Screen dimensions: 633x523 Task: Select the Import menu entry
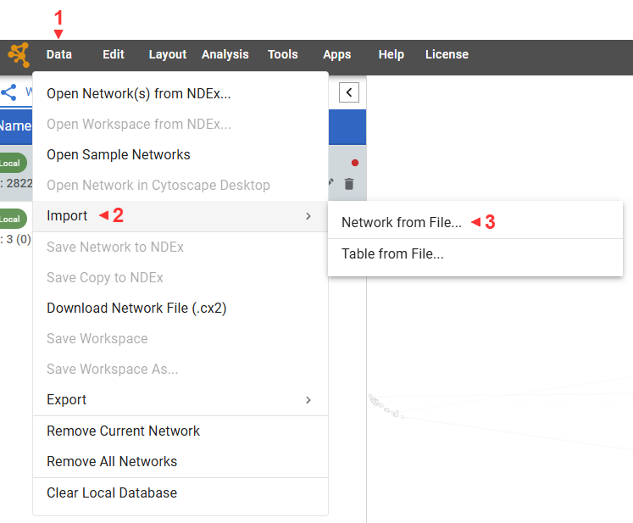point(180,216)
